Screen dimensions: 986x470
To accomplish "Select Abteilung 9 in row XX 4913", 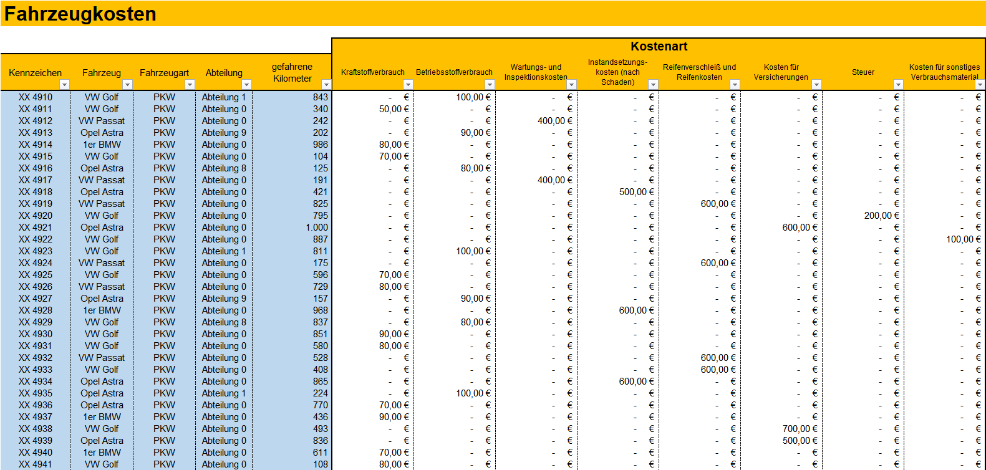I will point(224,133).
